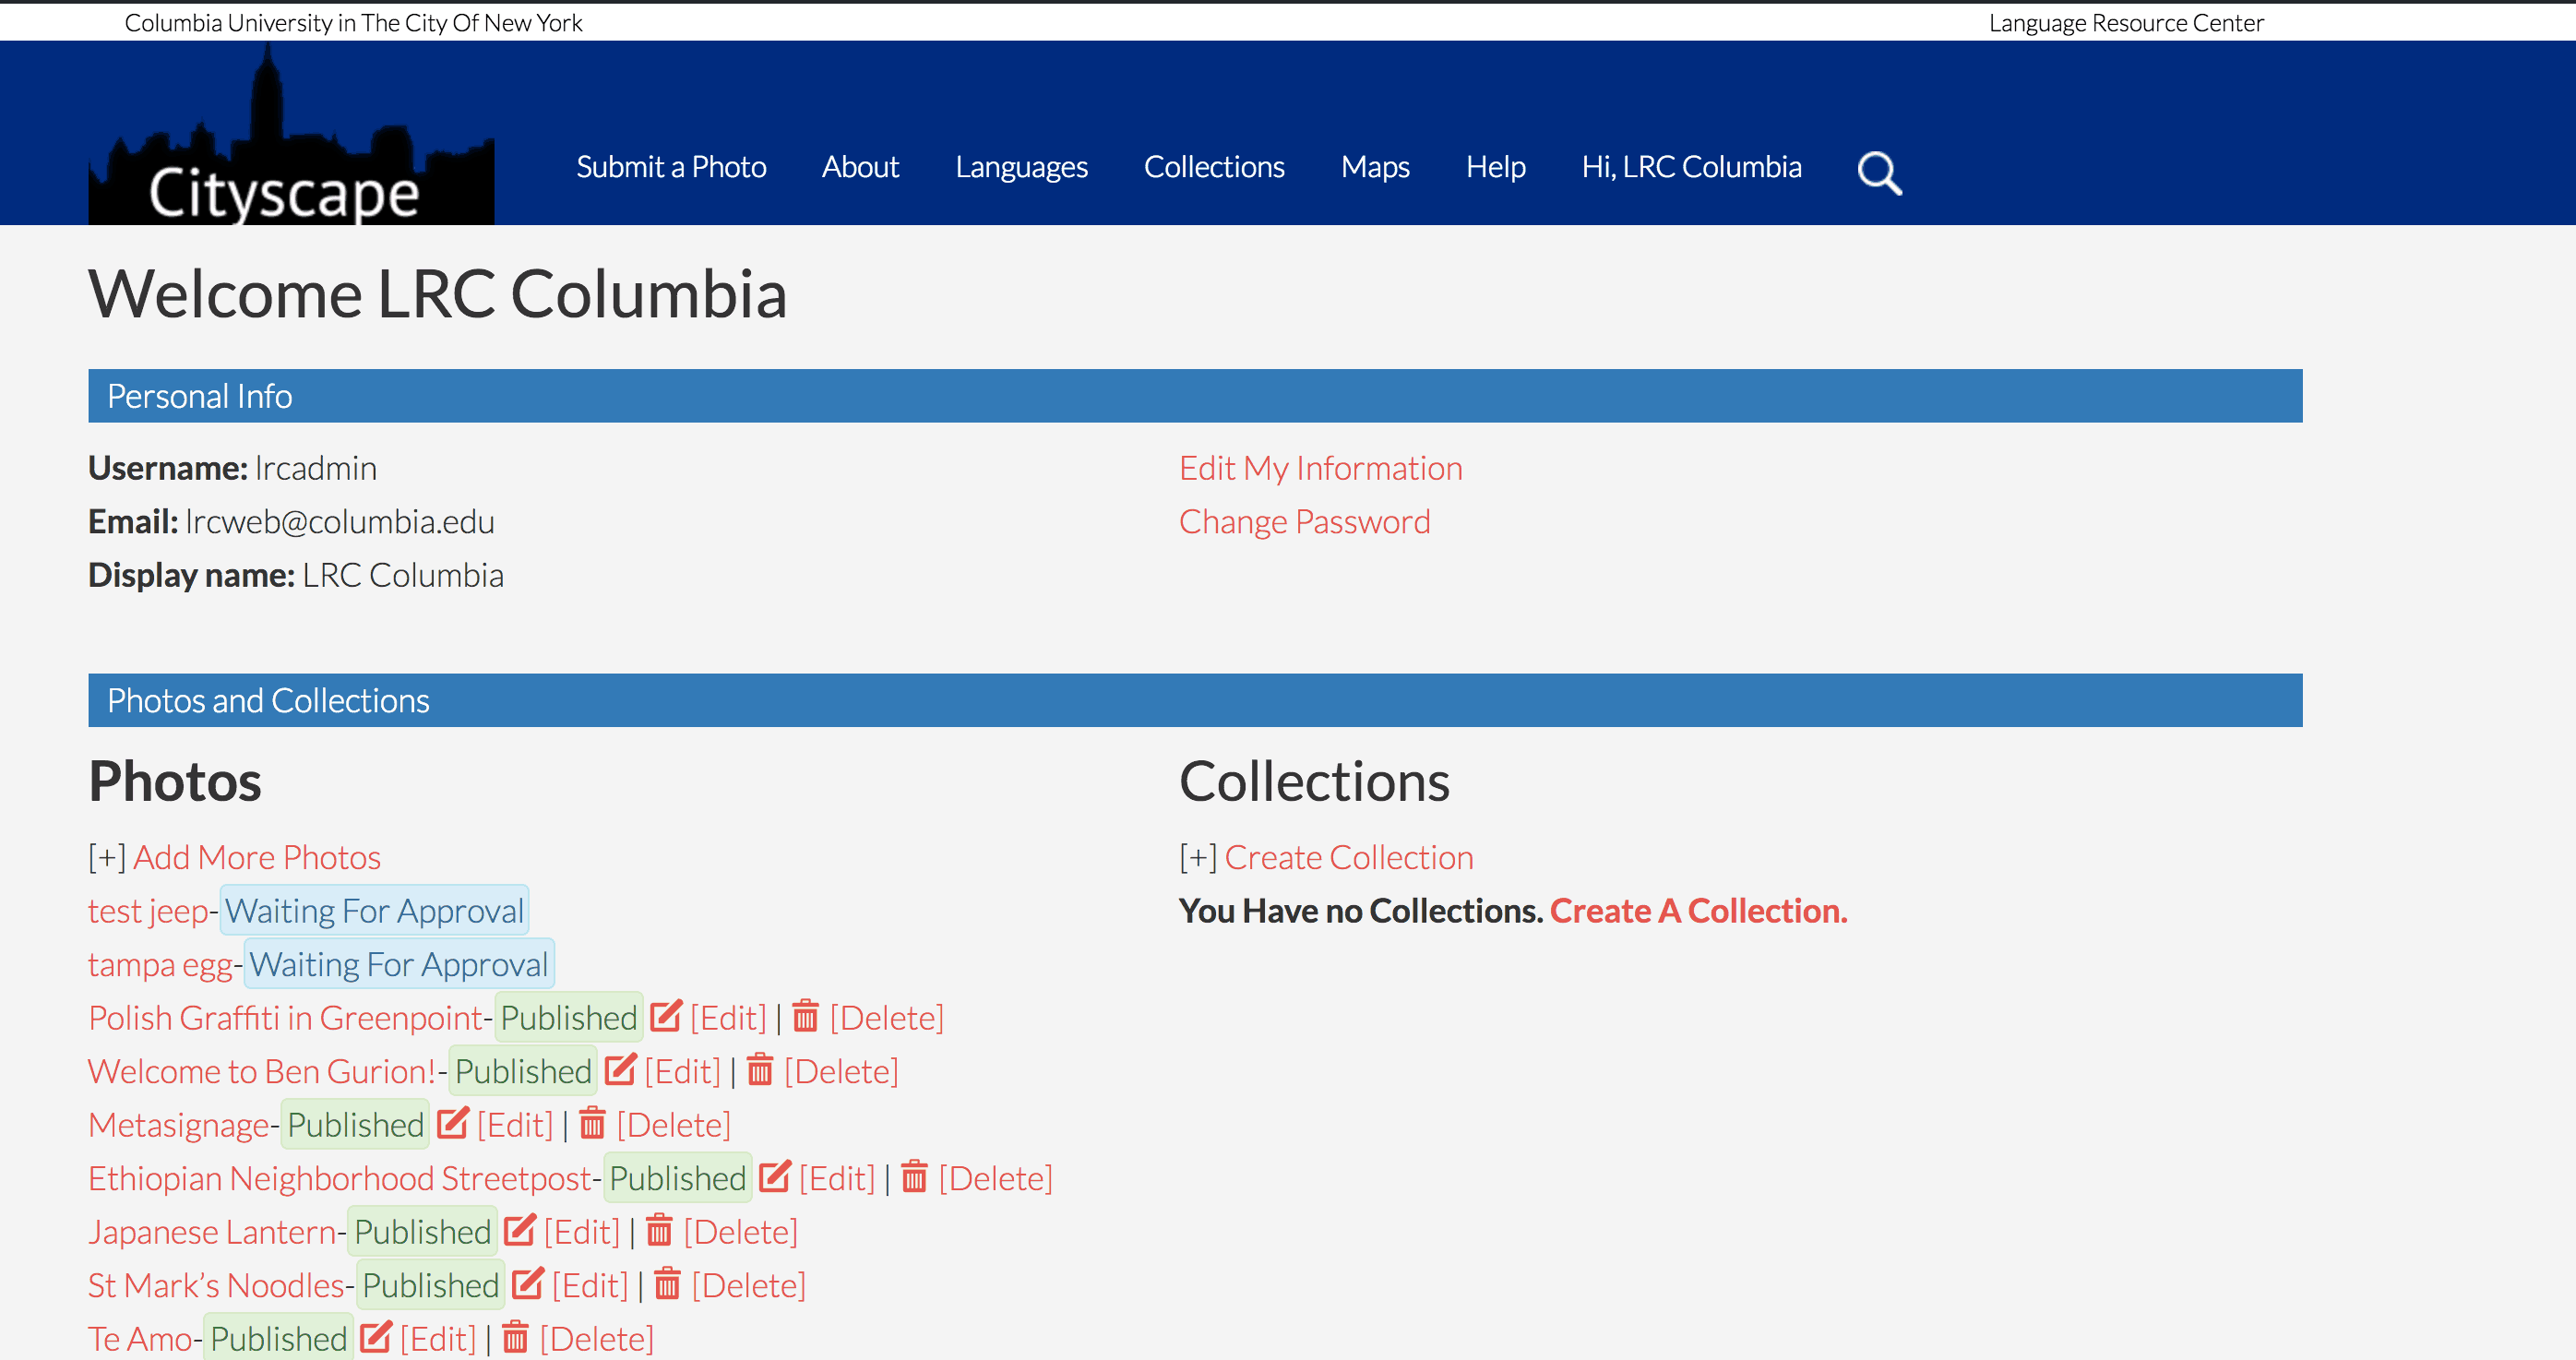
Task: Click trash icon for Polish Graffiti in Greenpoint
Action: (806, 1016)
